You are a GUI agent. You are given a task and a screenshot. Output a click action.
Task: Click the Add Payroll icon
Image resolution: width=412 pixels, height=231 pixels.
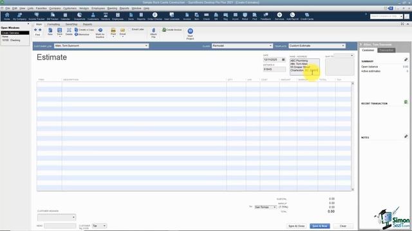tap(292, 16)
